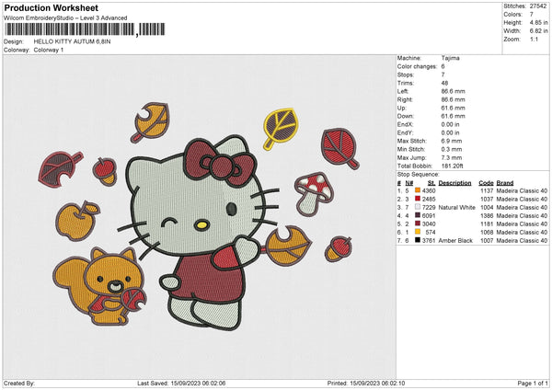Click the Height value 4.85 in
552x390 pixels.
pos(538,22)
